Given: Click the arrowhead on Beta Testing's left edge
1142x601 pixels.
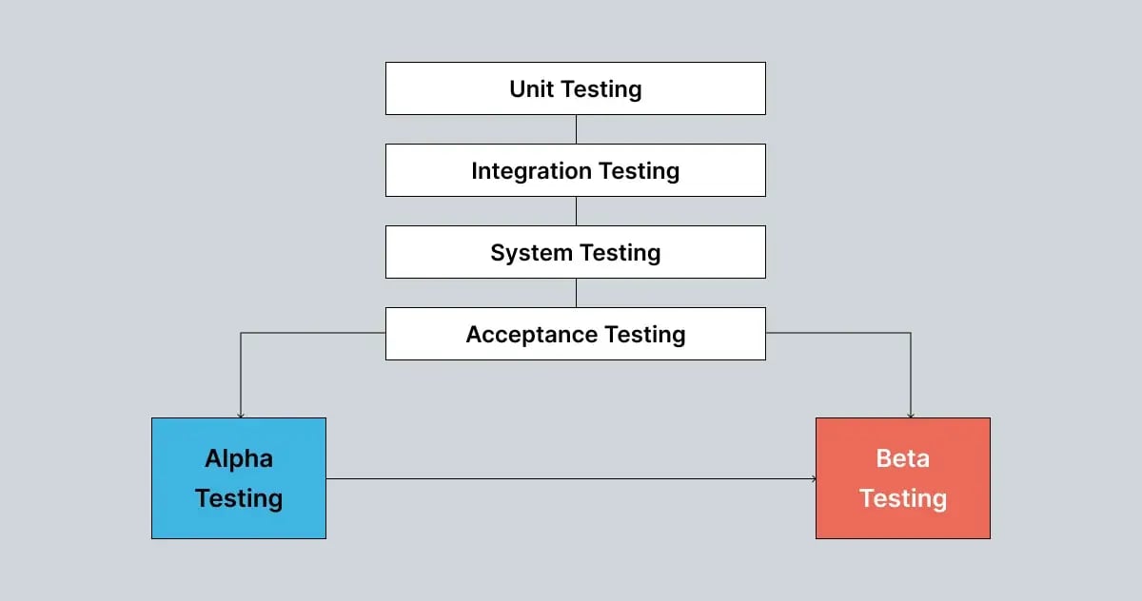Looking at the screenshot, I should tap(813, 478).
